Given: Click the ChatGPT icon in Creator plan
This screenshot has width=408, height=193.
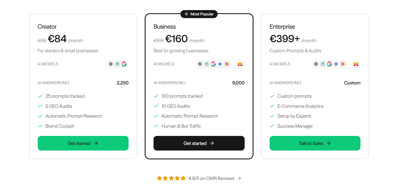Looking at the screenshot, I should click(111, 64).
